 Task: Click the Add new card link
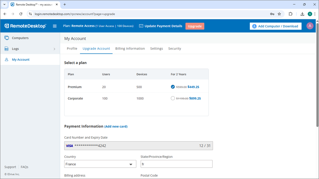pyautogui.click(x=116, y=126)
